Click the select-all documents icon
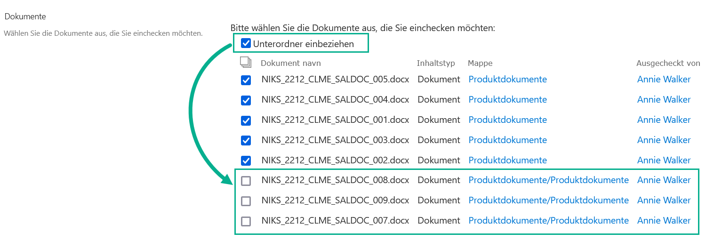This screenshot has height=241, width=706. click(x=246, y=62)
